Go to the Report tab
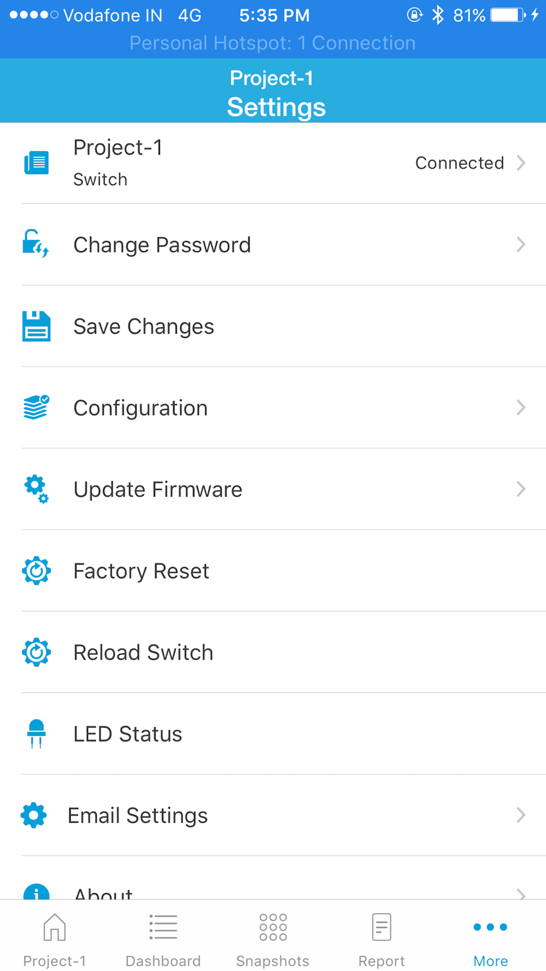This screenshot has width=546, height=971. coord(382,939)
